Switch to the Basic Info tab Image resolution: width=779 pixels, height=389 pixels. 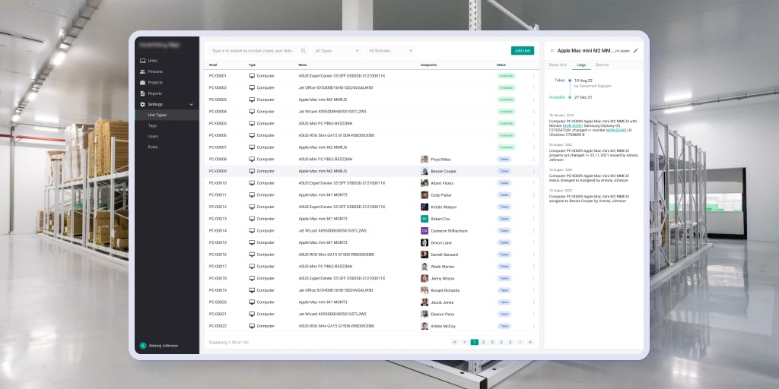558,65
